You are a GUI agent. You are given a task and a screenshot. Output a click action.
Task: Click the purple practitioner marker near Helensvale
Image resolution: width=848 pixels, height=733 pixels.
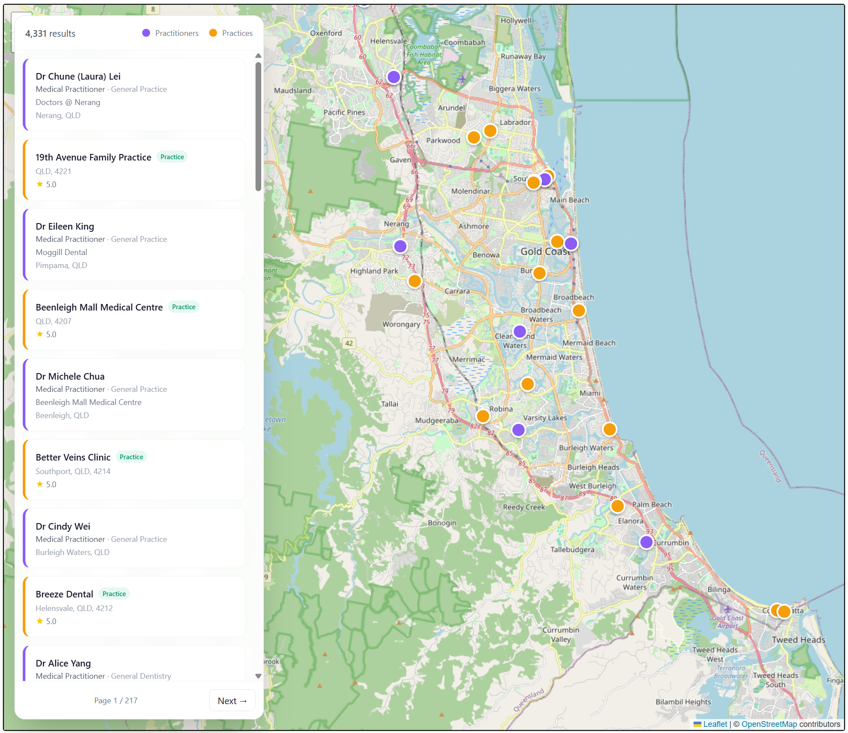pos(393,77)
